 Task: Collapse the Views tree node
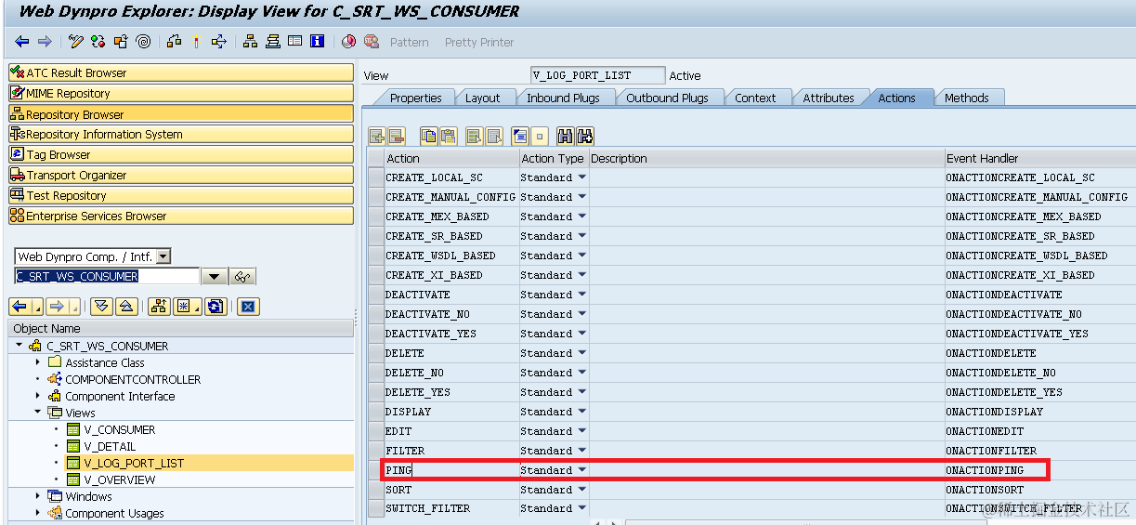[x=38, y=413]
